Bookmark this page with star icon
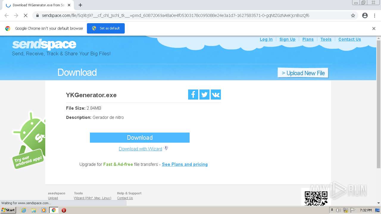 point(353,15)
